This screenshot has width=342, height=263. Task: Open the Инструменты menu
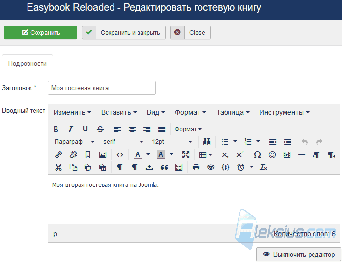(284, 112)
